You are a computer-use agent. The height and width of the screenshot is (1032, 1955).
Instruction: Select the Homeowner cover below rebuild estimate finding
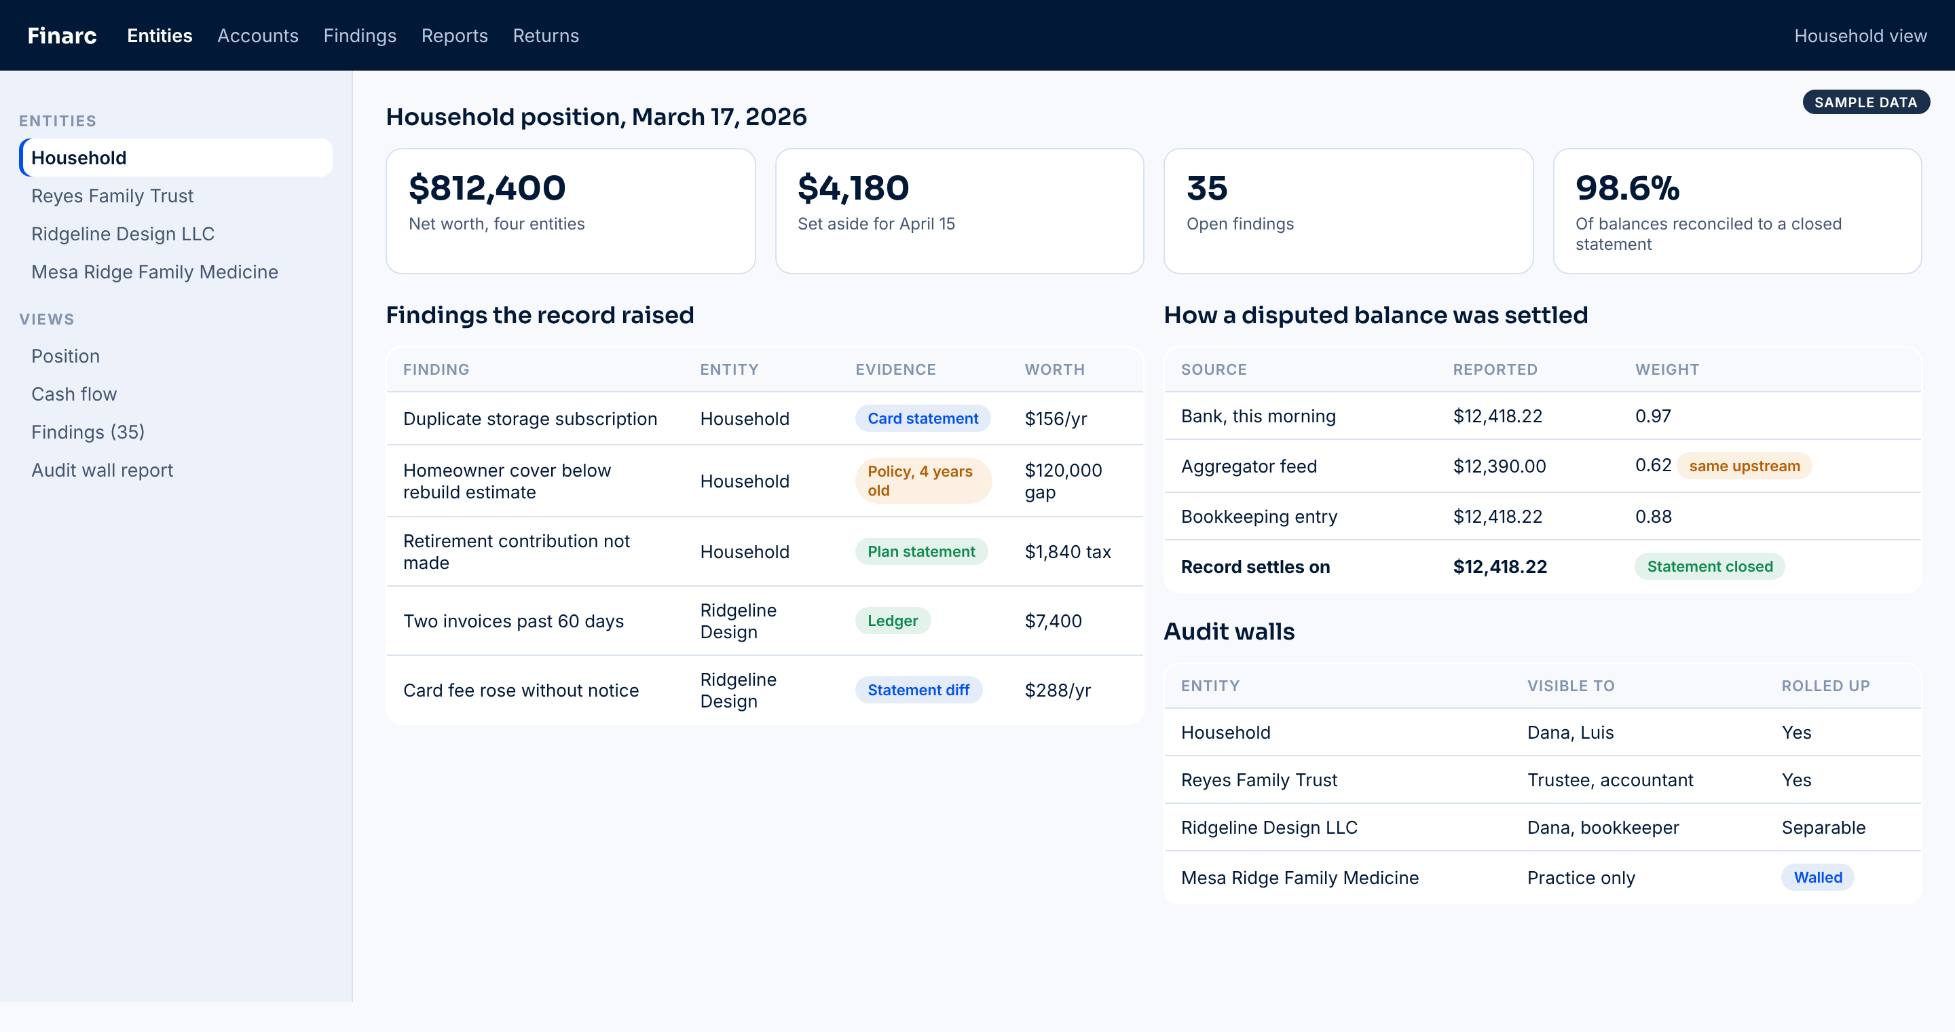(x=764, y=481)
